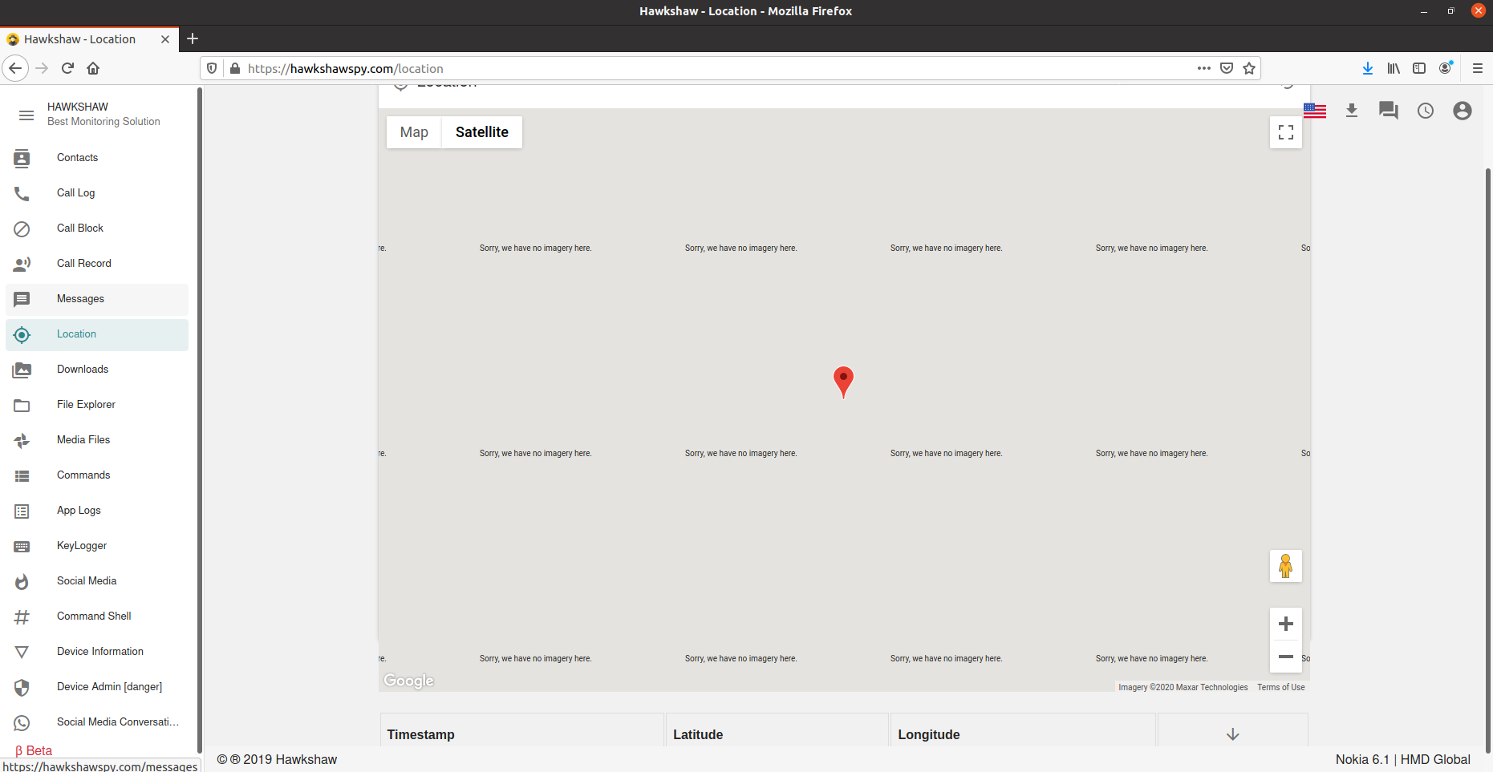Click the red location pin marker
The width and height of the screenshot is (1493, 772).
click(843, 382)
